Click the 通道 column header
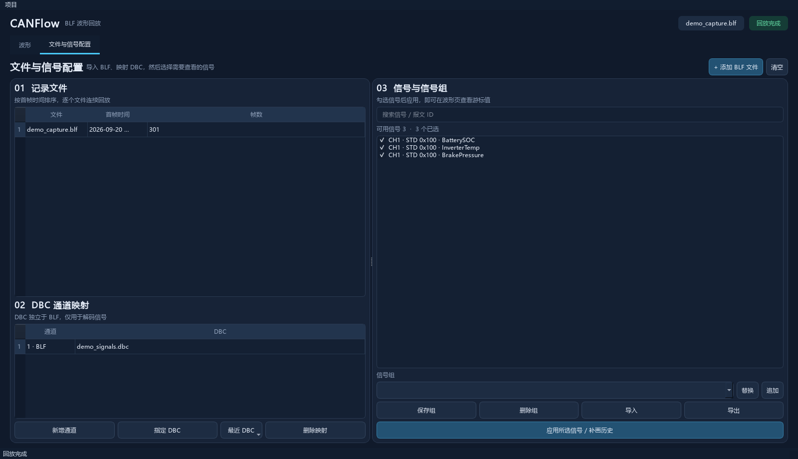Viewport: 798px width, 459px height. (x=50, y=332)
